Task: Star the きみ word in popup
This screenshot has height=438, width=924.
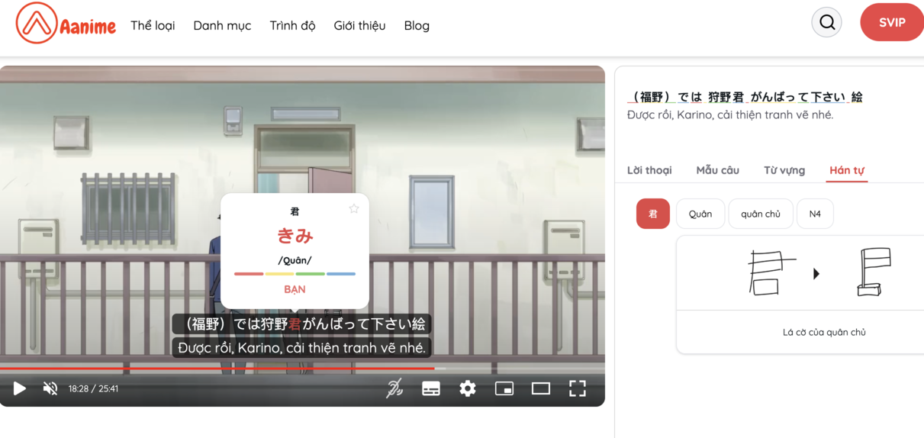Action: [x=354, y=208]
